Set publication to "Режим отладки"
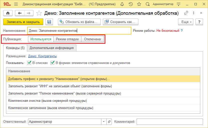This screenshot has width=208, height=128. [x=67, y=39]
